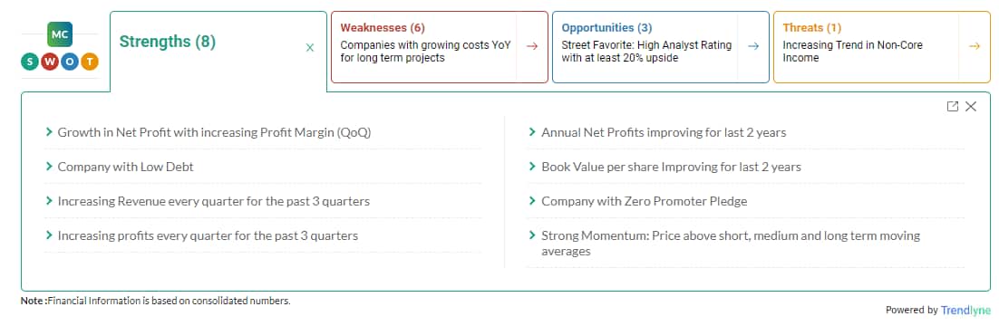The image size is (999, 326).
Task: Click the MC logo badge
Action: [x=60, y=34]
